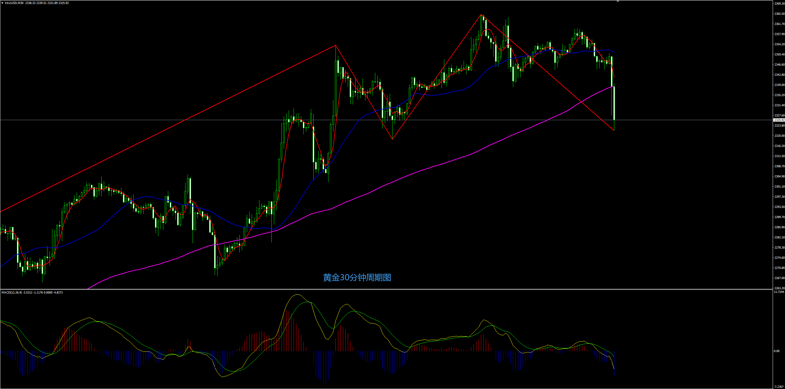Click the 2282.10 price scale value
Screen dimensions: 785x389
tap(779, 237)
